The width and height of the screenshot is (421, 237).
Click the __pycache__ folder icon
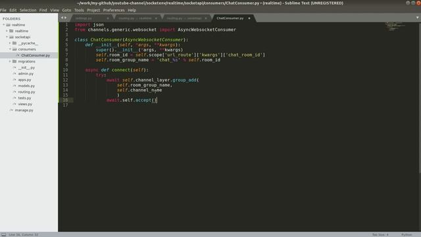click(14, 43)
